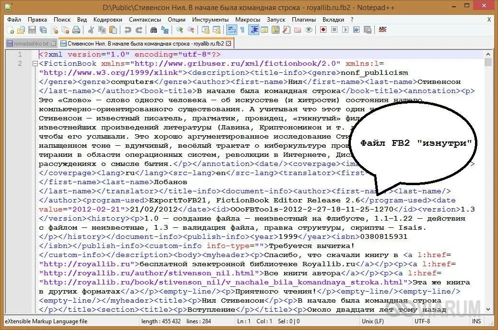The image size is (498, 330).
Task: Open the Инструменты menu
Action: click(210, 20)
